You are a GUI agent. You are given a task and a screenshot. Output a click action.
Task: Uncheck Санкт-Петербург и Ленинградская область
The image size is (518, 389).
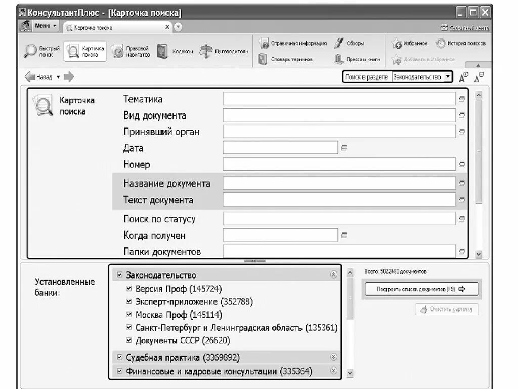129,327
